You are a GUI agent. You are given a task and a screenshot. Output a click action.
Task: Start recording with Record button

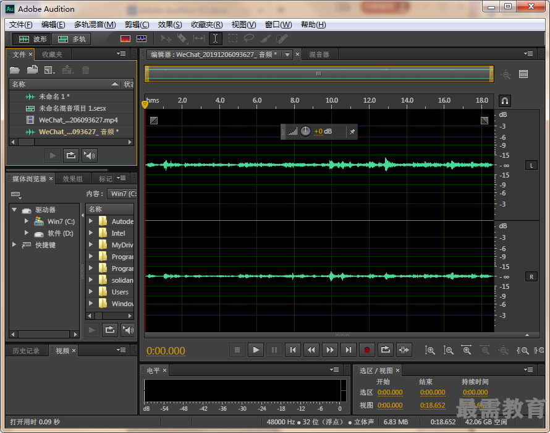tap(367, 349)
